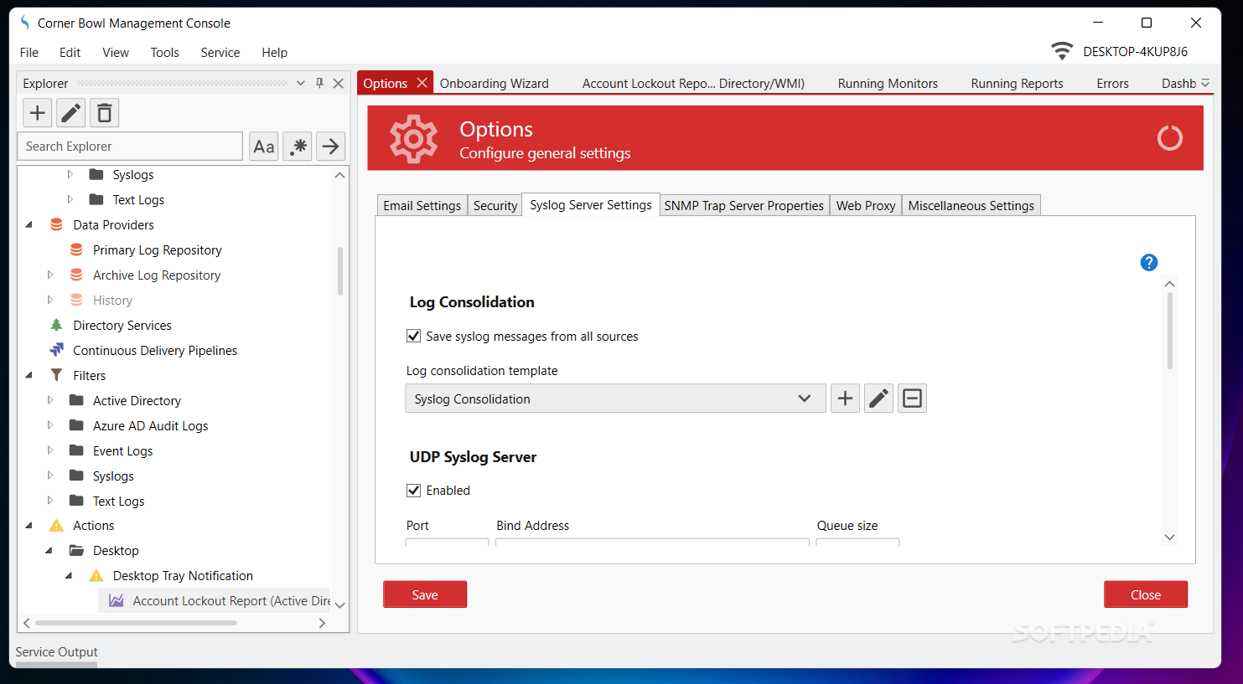Screen dimensions: 1243x684
Task: Click the Desktop Tray Notification warning icon
Action: point(96,576)
